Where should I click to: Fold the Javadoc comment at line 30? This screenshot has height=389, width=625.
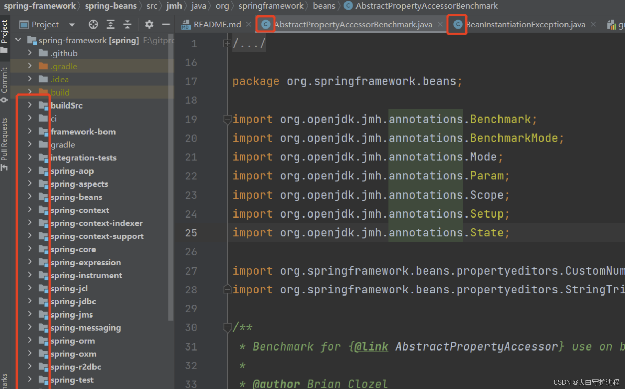click(227, 327)
